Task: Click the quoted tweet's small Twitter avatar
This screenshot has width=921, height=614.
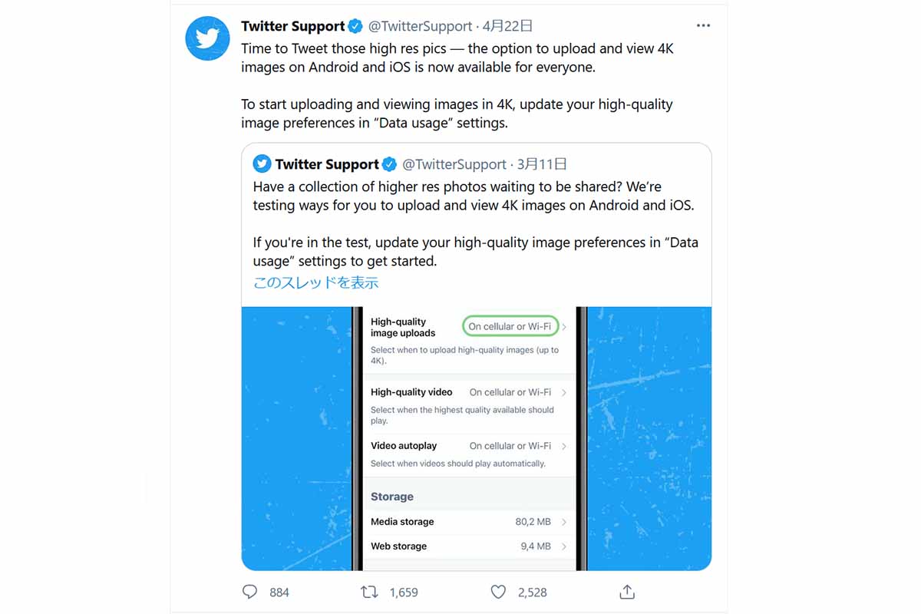Action: coord(262,163)
